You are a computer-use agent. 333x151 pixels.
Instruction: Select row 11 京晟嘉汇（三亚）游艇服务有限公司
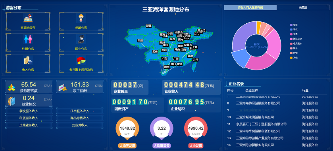pyautogui.click(x=277, y=124)
